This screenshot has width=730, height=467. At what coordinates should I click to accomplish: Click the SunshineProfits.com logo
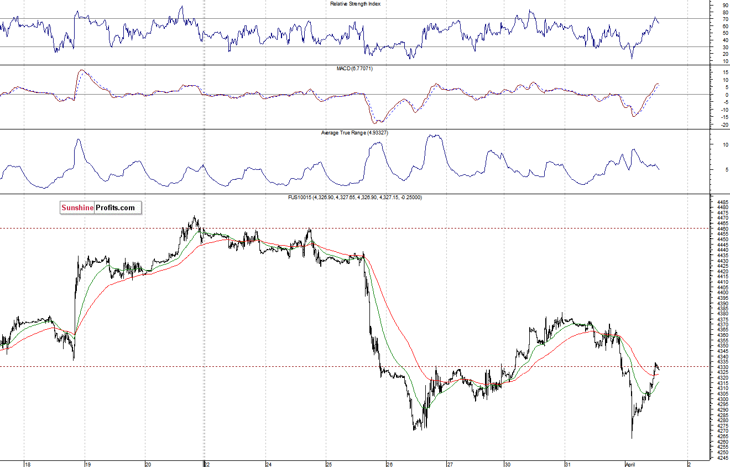[x=101, y=208]
